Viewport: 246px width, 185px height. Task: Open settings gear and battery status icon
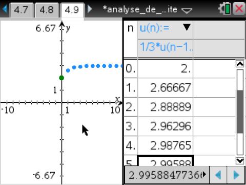pyautogui.click(x=224, y=9)
